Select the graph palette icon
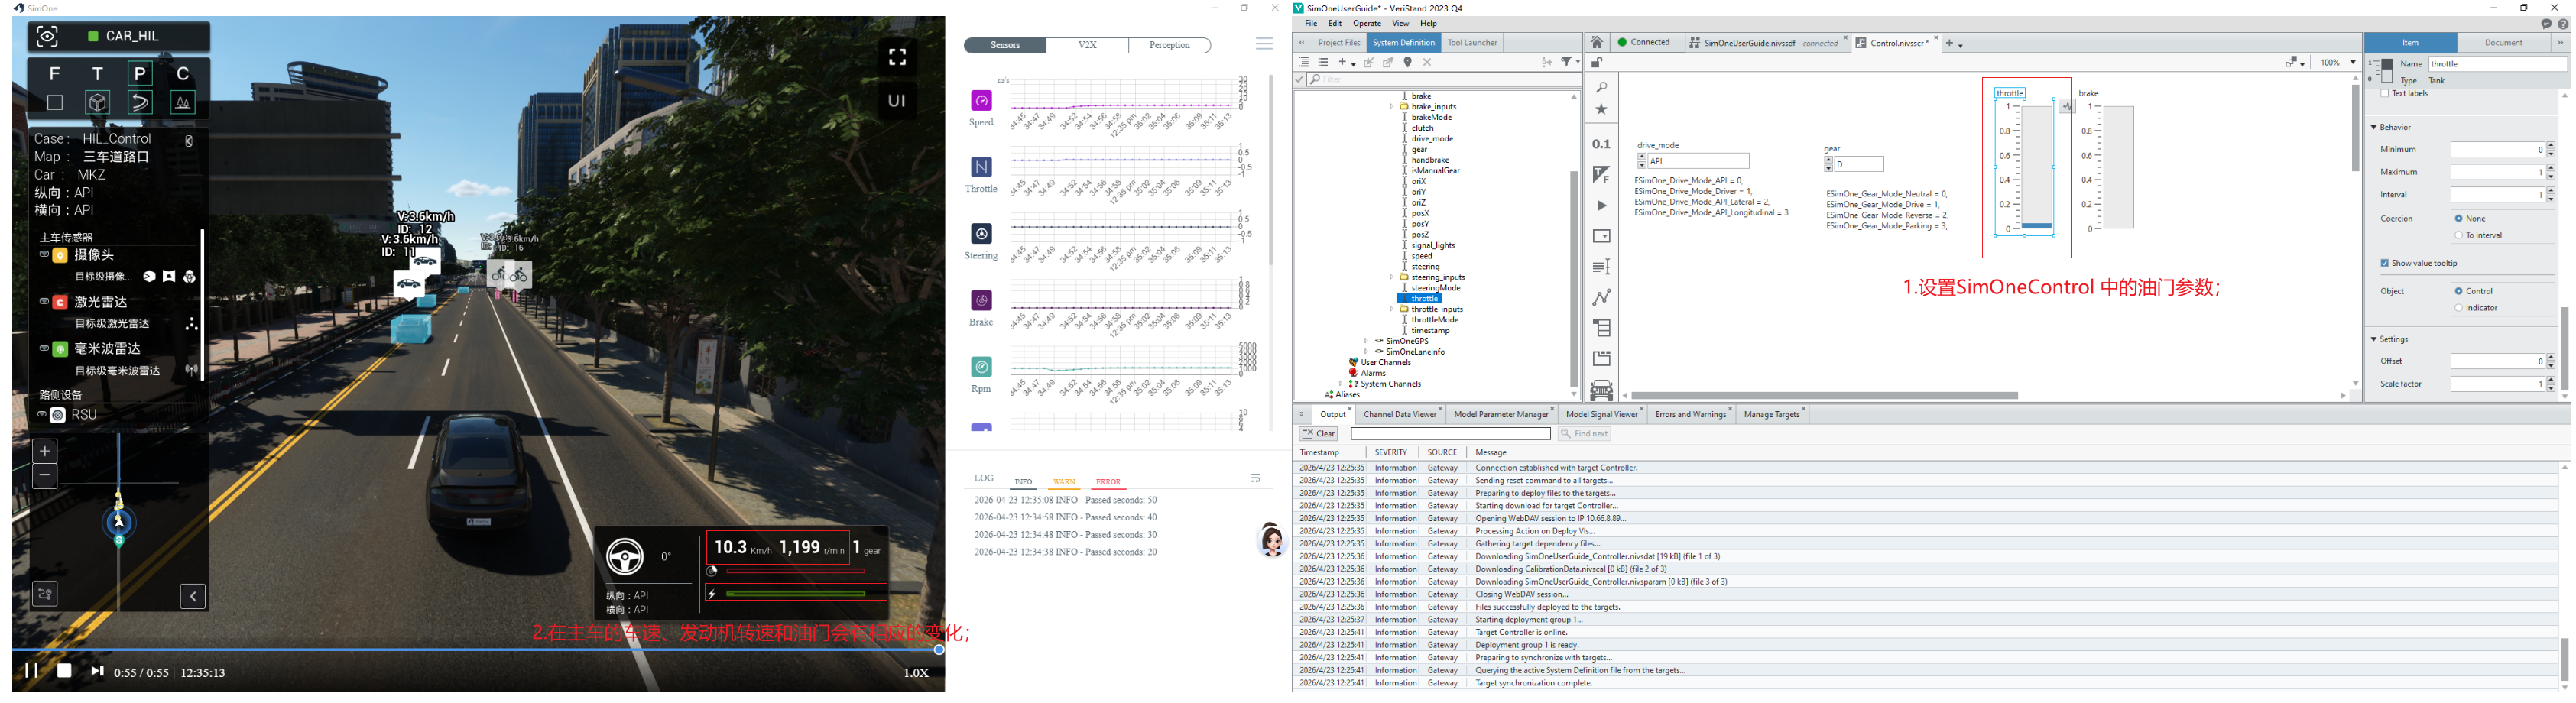 click(1601, 297)
